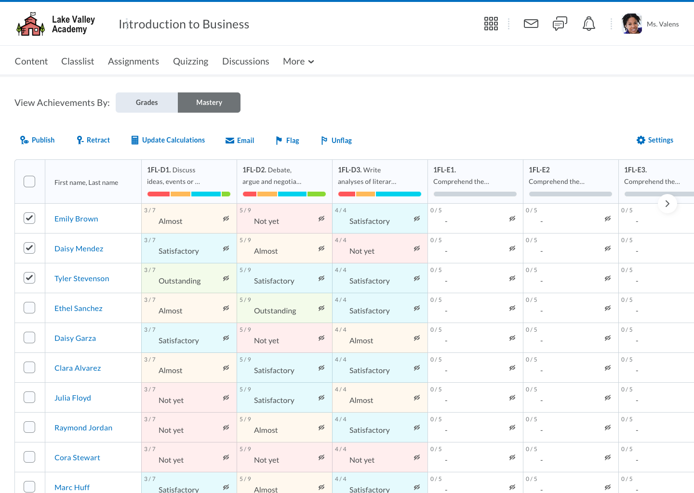
Task: Open Update Calculations
Action: coord(134,140)
